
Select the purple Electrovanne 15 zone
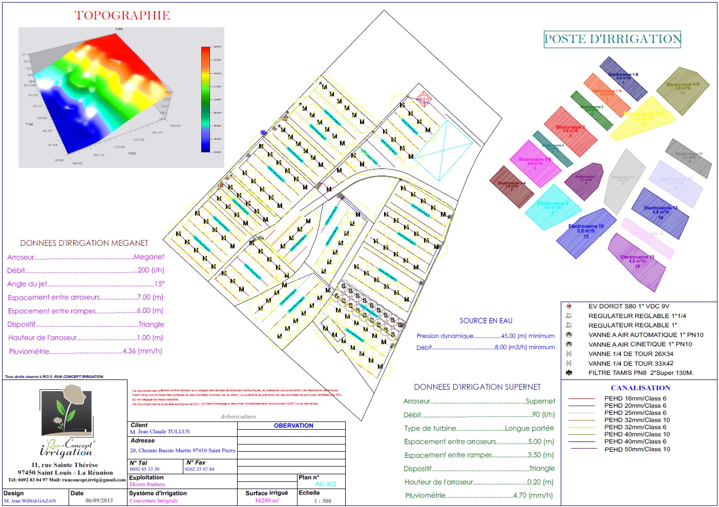point(637,263)
